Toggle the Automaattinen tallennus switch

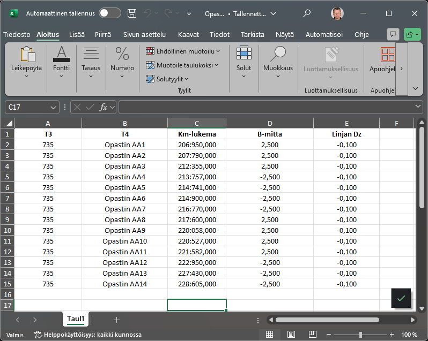(110, 13)
